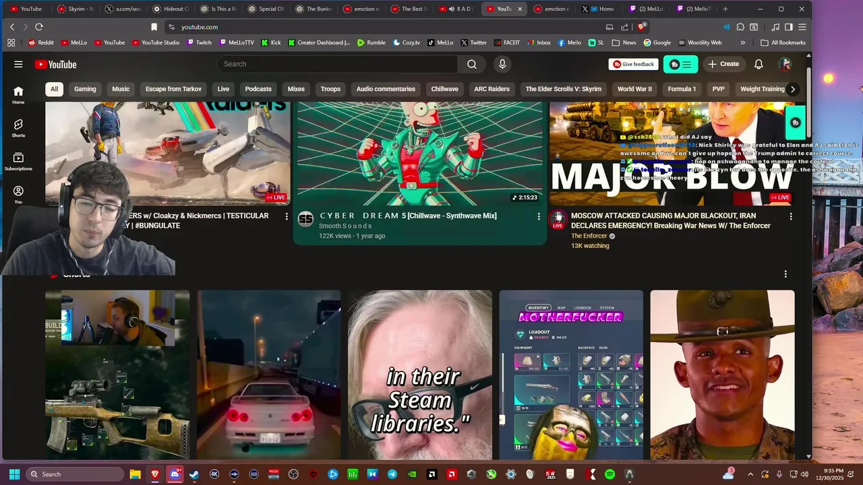Image resolution: width=863 pixels, height=485 pixels.
Task: Switch to The Bunker browser tab
Action: 314,9
